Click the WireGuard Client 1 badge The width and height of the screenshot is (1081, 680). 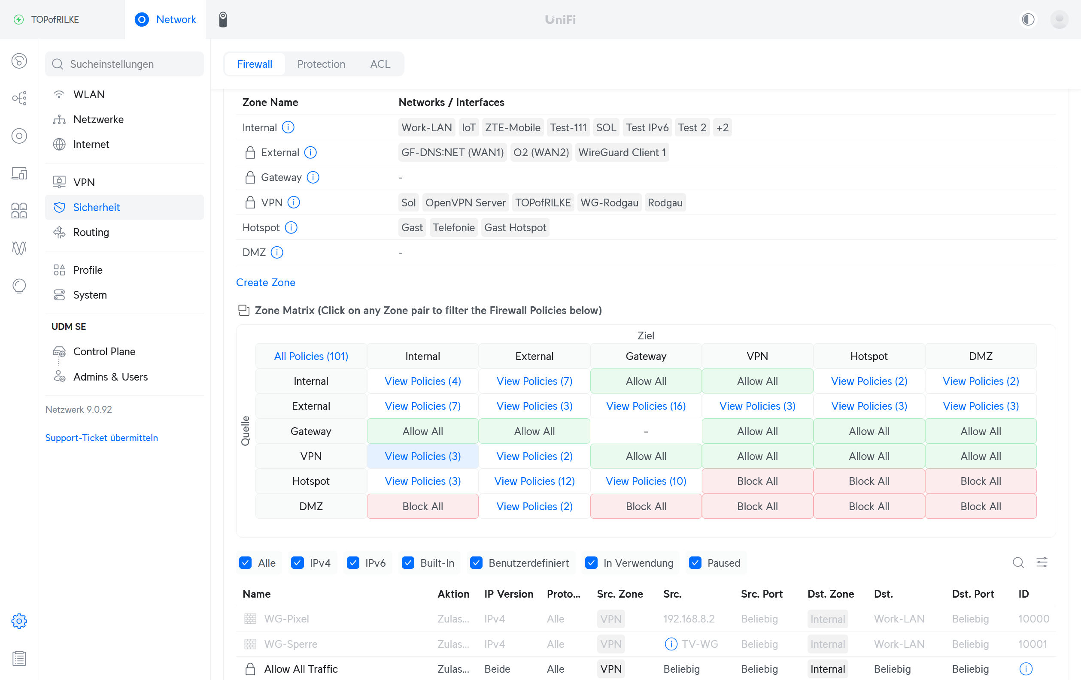coord(622,152)
